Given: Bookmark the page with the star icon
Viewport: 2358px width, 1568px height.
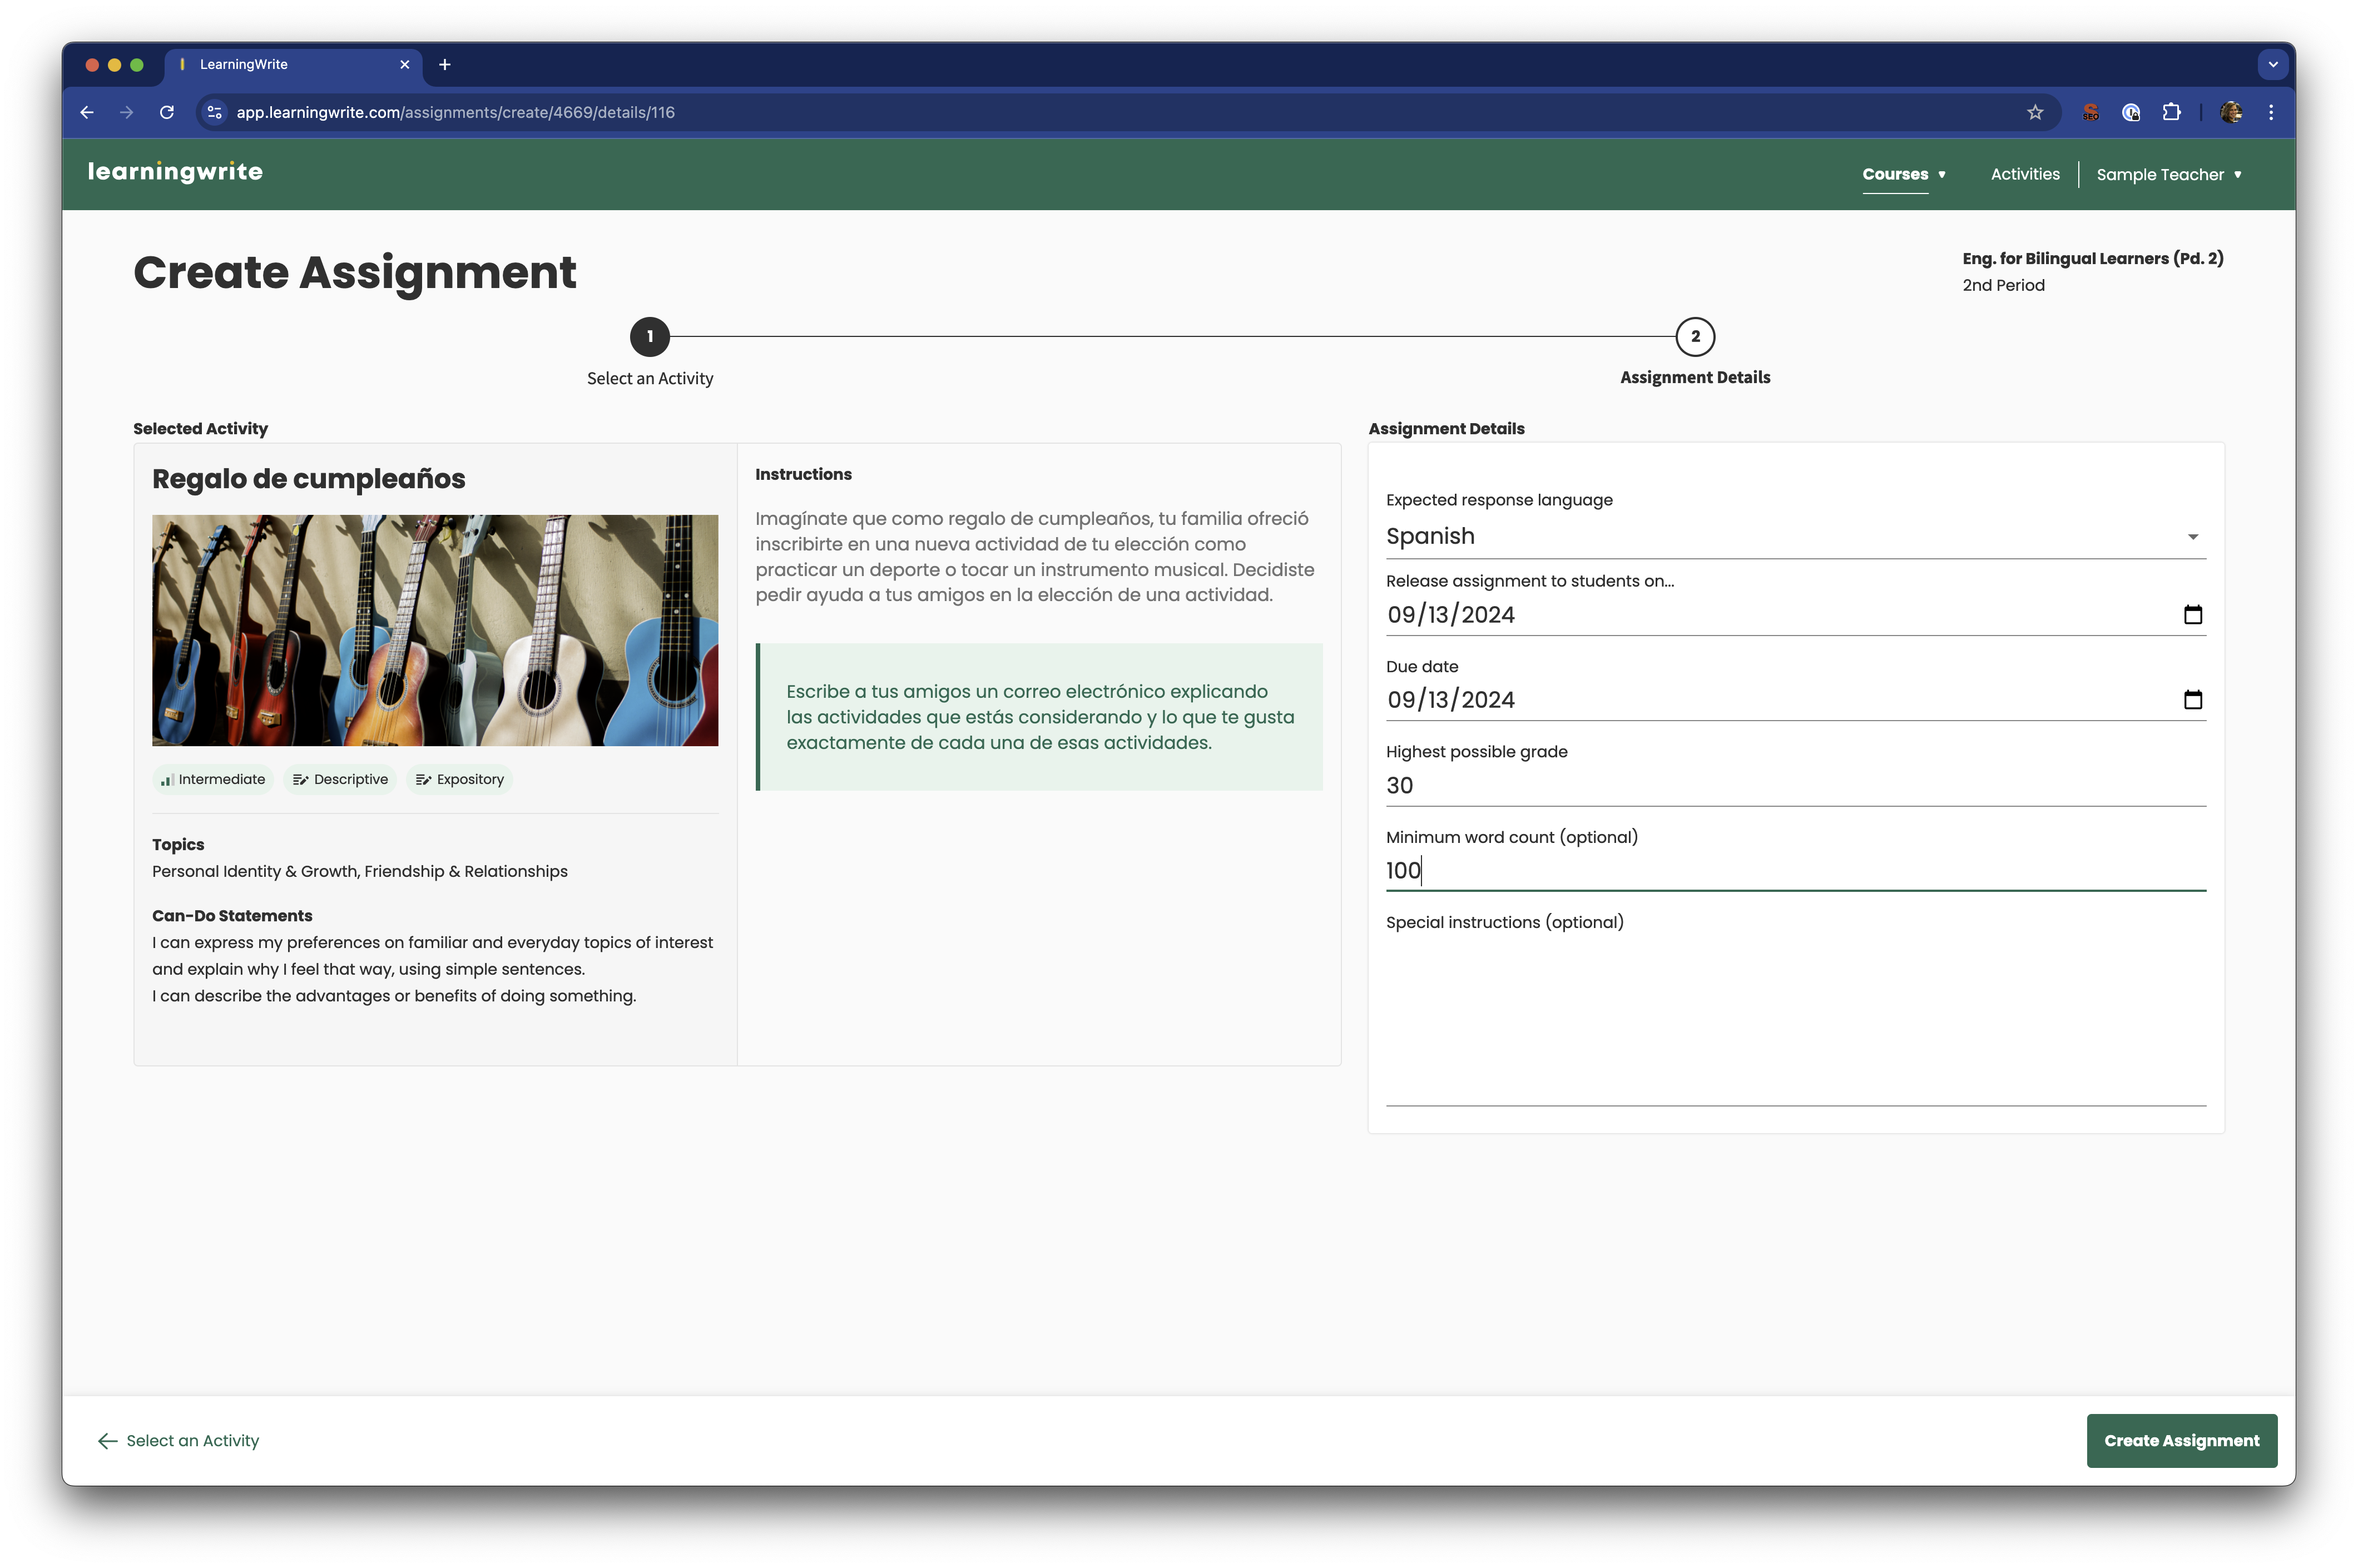Looking at the screenshot, I should [x=2035, y=112].
